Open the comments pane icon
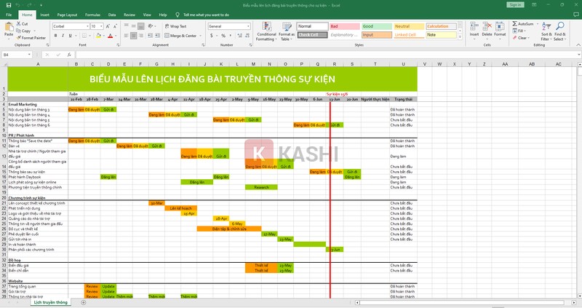The image size is (582, 308). (576, 15)
